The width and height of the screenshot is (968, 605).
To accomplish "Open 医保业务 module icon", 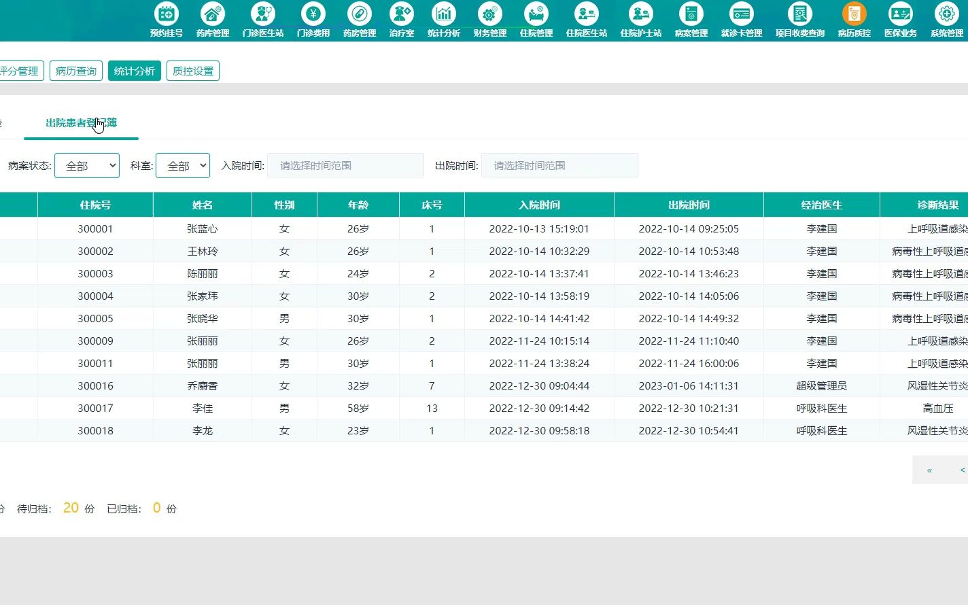I will pos(901,14).
